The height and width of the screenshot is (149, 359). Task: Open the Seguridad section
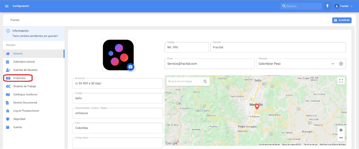pos(19,119)
